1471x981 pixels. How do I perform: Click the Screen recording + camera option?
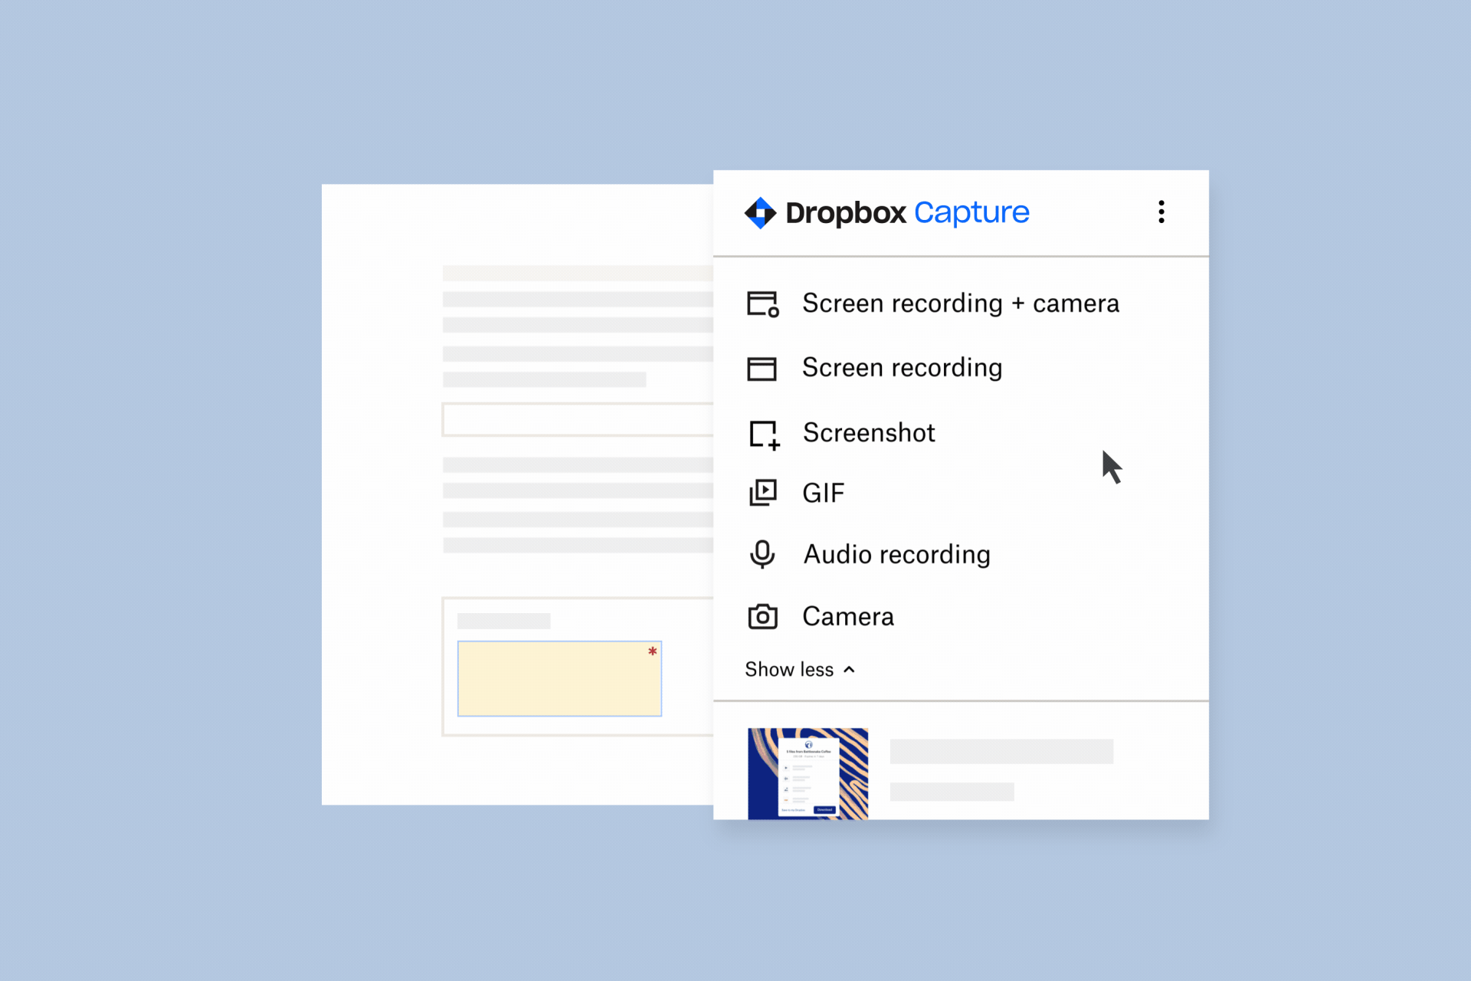[960, 304]
